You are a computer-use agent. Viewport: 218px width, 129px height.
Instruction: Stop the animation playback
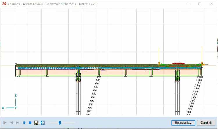pyautogui.click(x=30, y=123)
